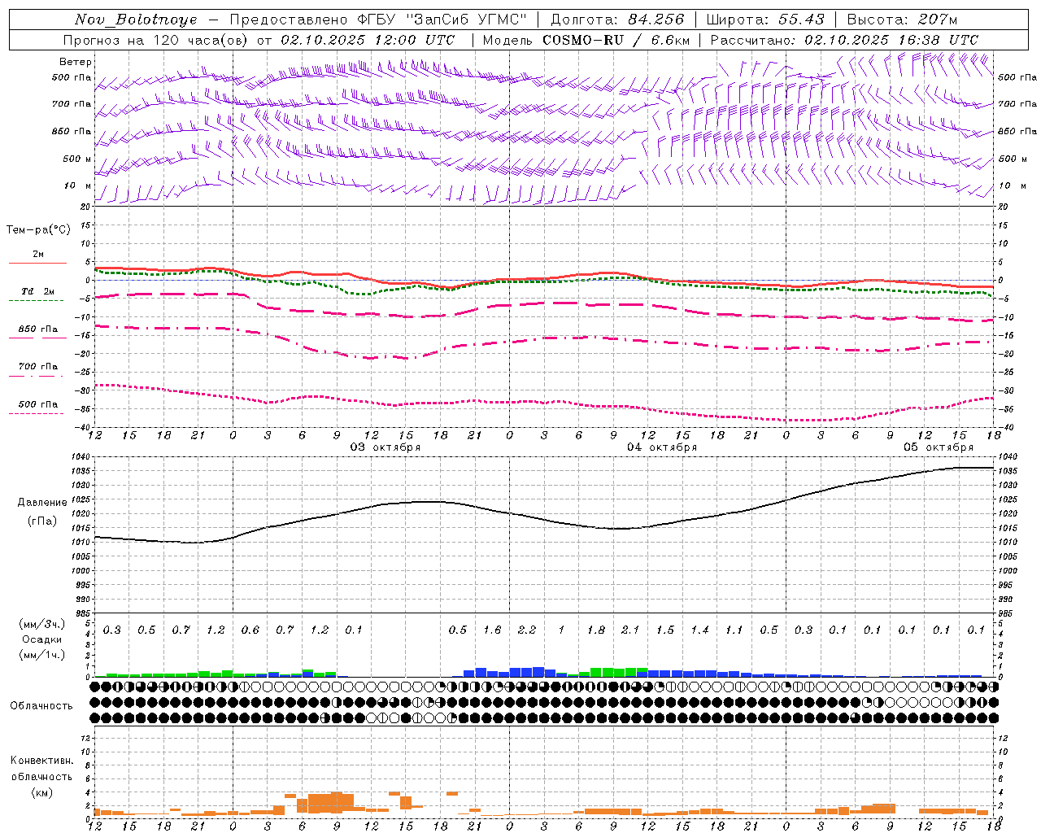1041x833 pixels.
Task: Click the "Td 2м" dew point legend label
Action: pyautogui.click(x=37, y=290)
